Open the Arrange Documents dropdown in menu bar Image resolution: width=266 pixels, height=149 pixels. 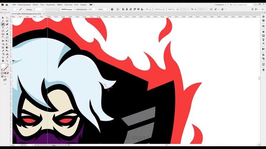point(92,5)
